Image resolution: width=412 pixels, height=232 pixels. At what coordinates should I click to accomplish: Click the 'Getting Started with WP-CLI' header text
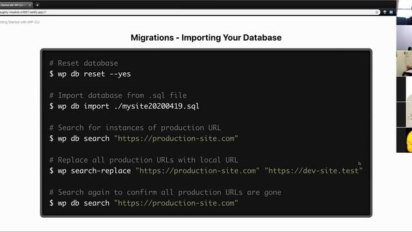click(20, 22)
